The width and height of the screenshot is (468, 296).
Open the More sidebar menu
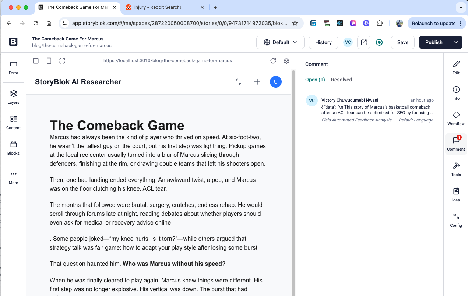(x=13, y=177)
